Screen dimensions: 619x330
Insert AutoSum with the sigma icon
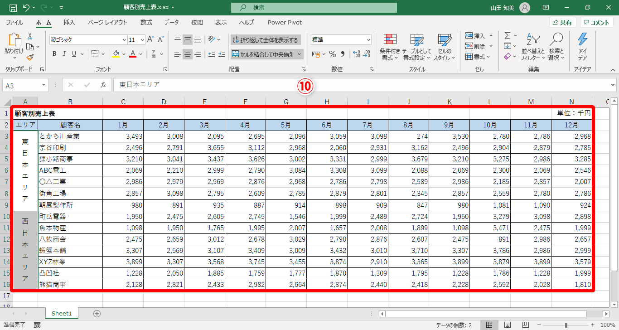[508, 35]
